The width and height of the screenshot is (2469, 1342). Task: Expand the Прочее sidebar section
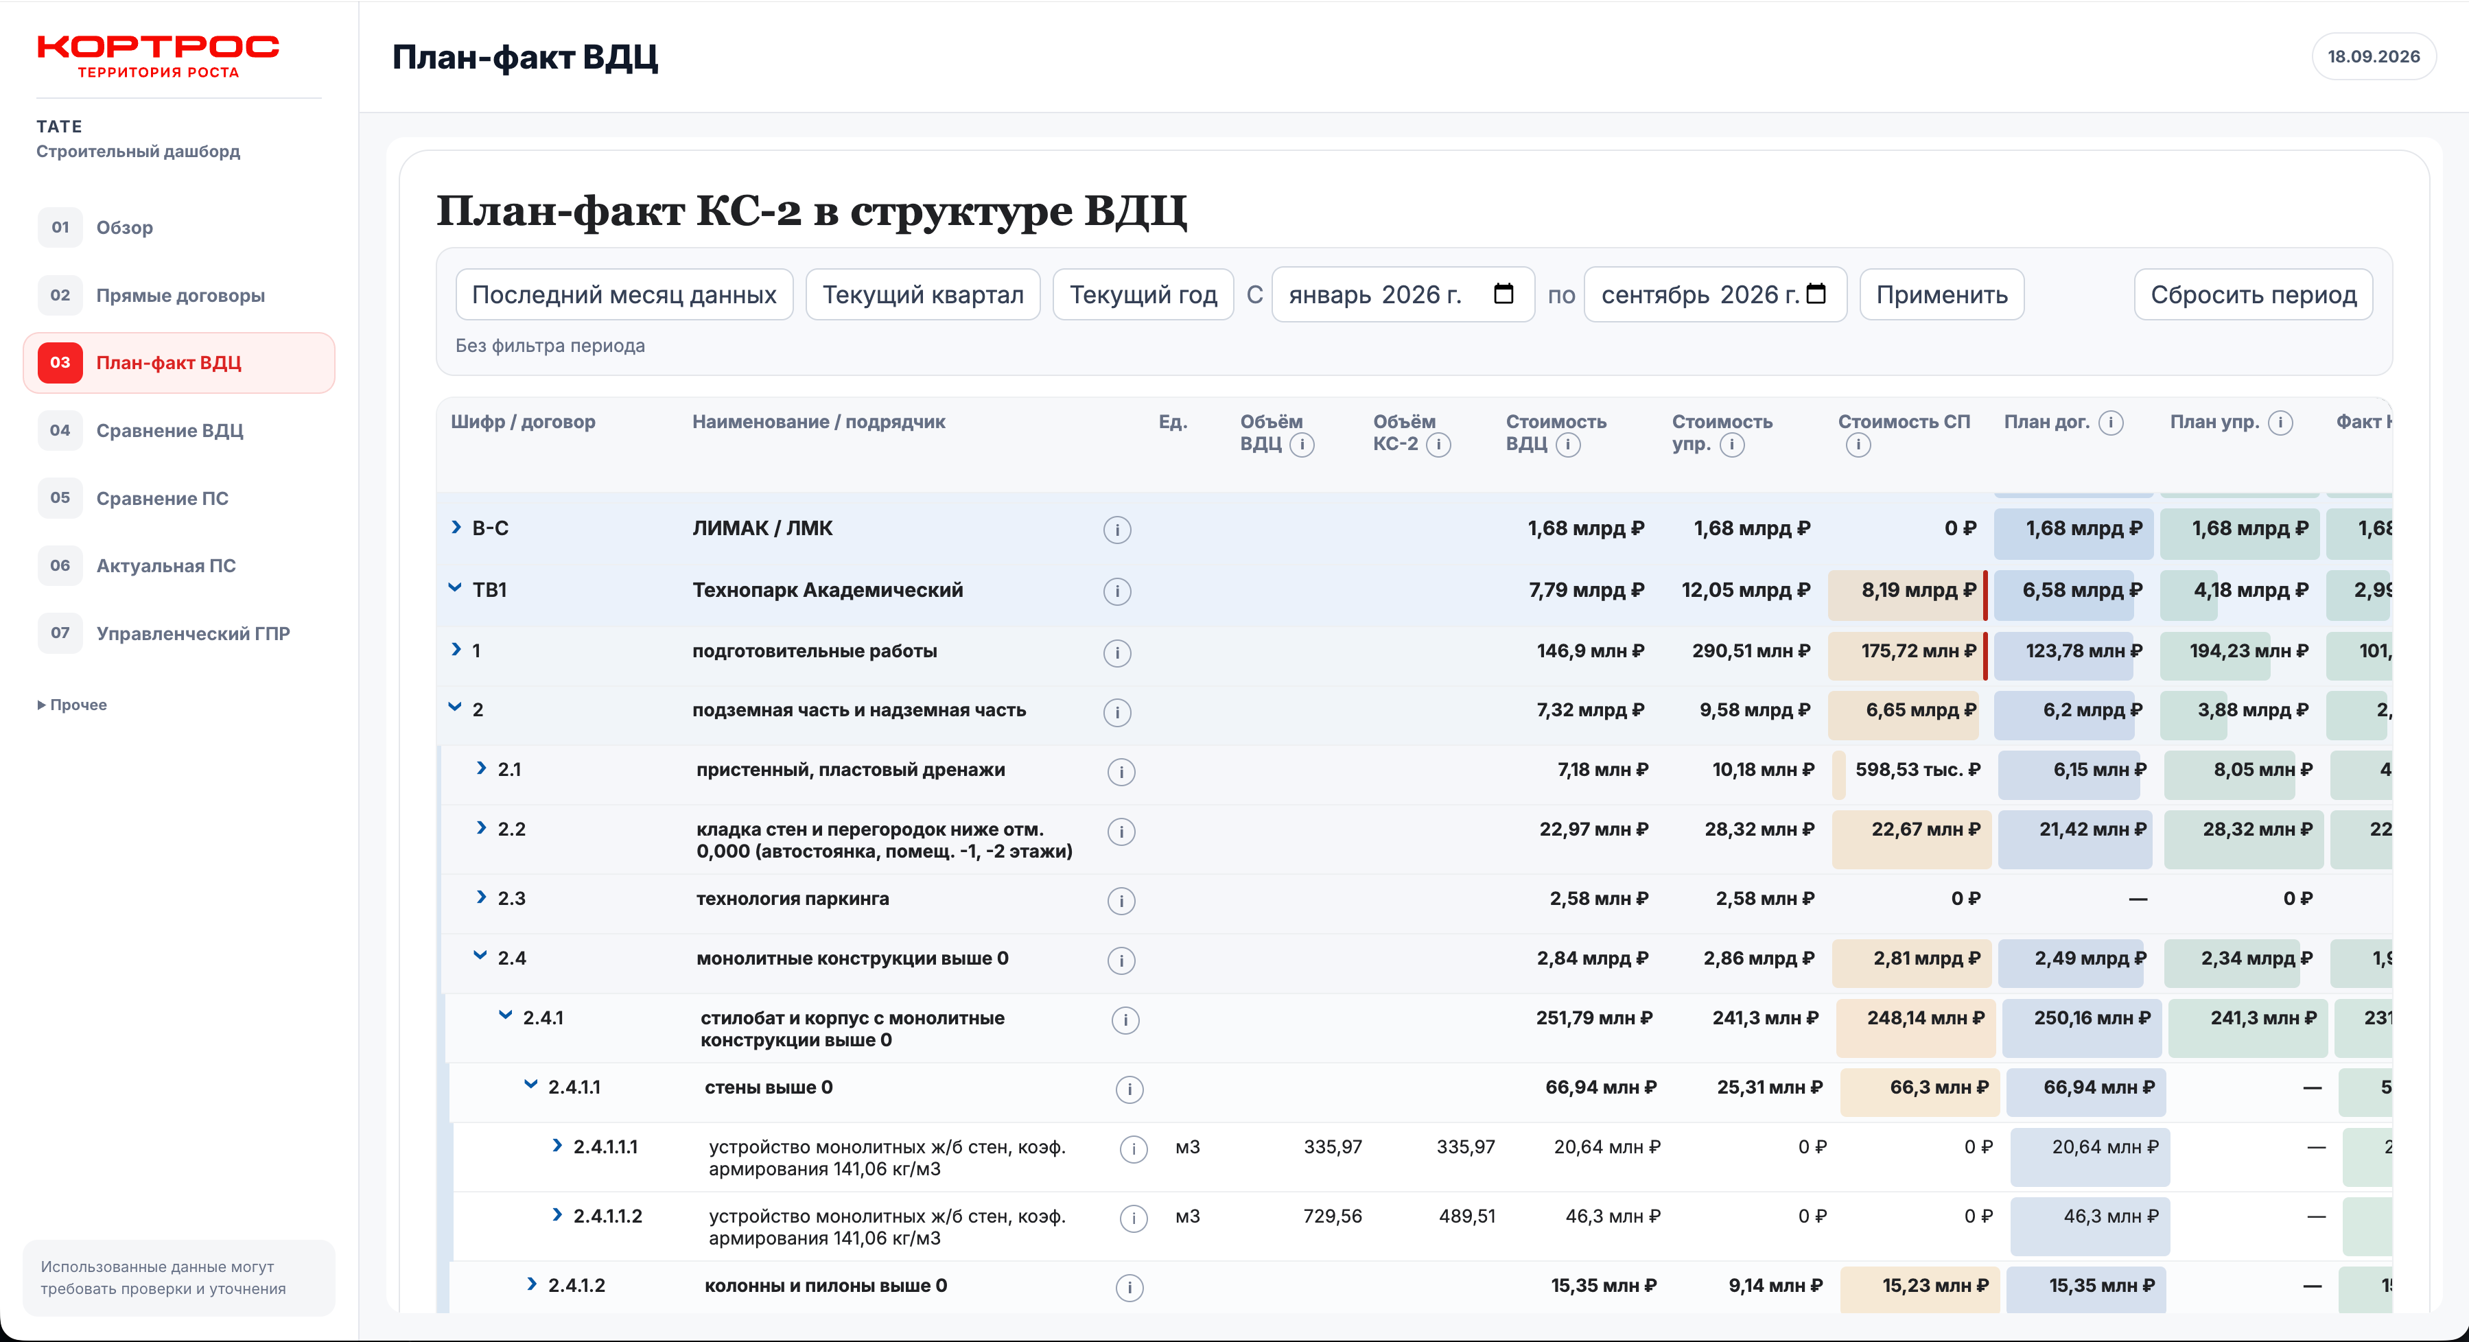click(72, 705)
